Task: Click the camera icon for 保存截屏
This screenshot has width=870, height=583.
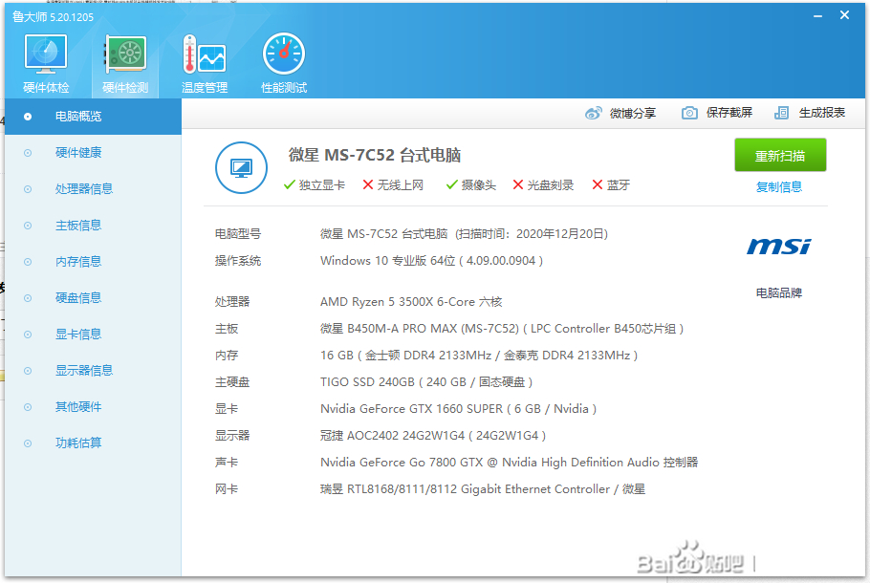Action: [689, 113]
